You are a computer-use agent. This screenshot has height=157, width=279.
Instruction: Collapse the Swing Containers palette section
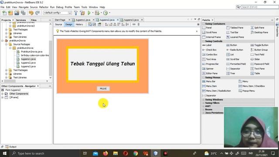coord(204,24)
